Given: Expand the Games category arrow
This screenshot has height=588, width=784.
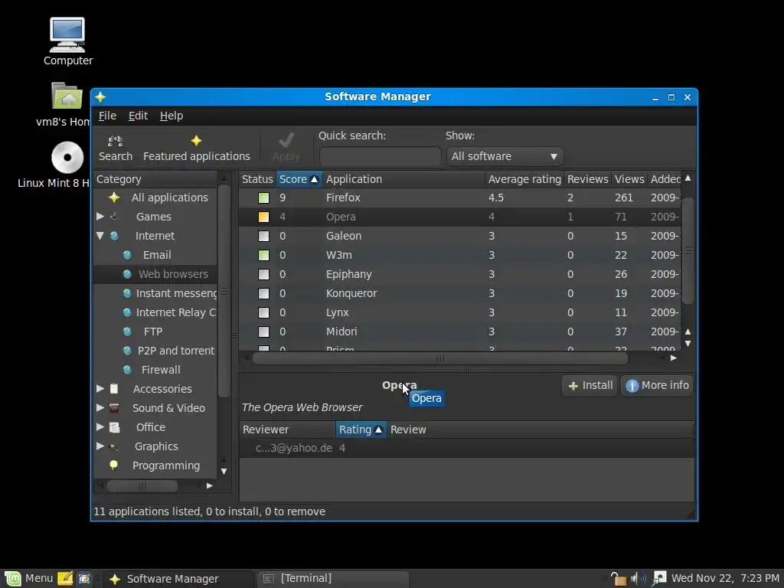Looking at the screenshot, I should point(100,217).
